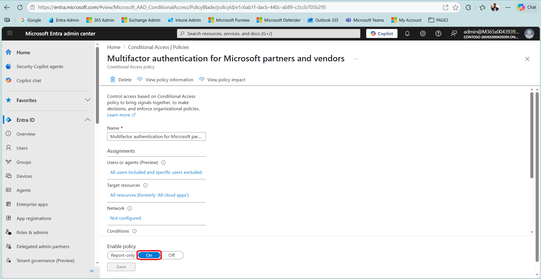Open Copilot in Entra header

382,33
